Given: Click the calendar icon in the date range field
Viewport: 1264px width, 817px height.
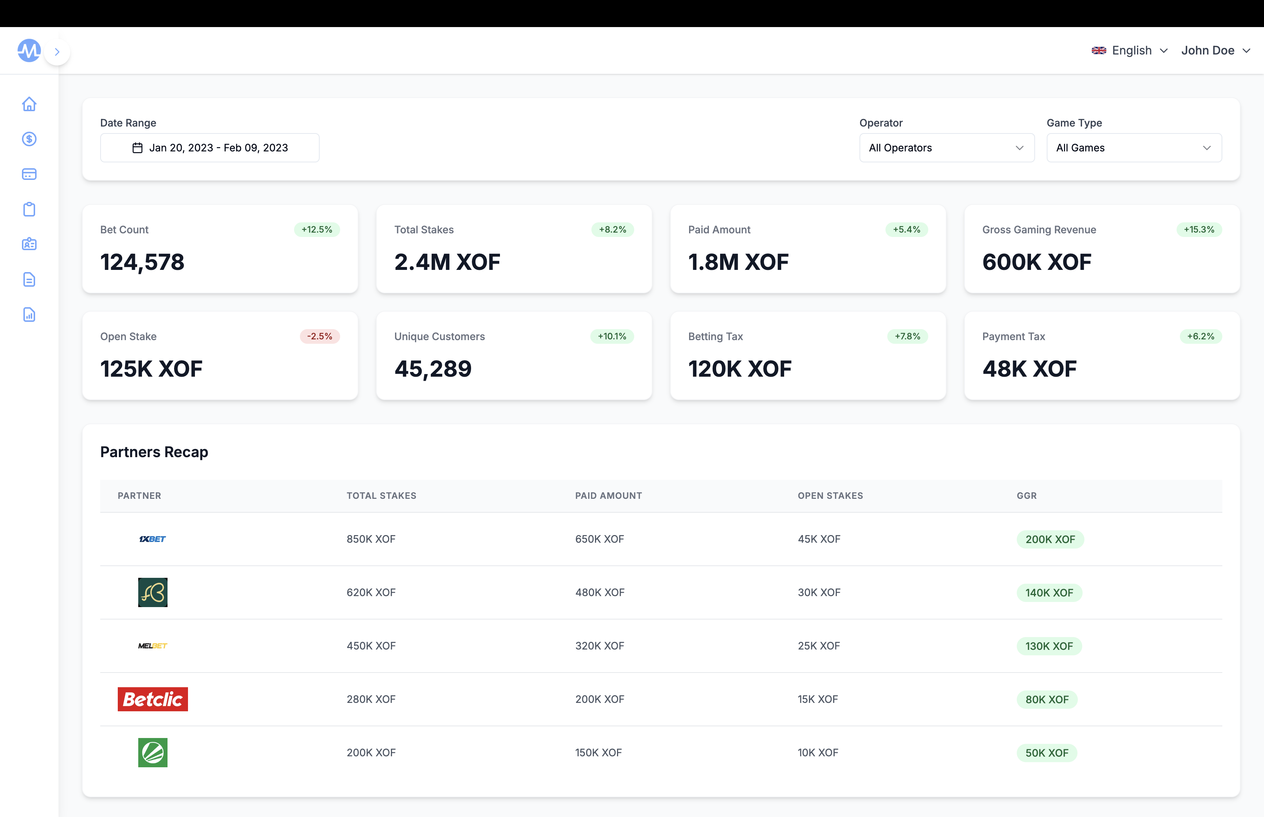Looking at the screenshot, I should [138, 147].
